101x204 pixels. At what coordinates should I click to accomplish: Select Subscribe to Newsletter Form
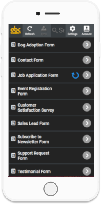pyautogui.click(x=51, y=139)
